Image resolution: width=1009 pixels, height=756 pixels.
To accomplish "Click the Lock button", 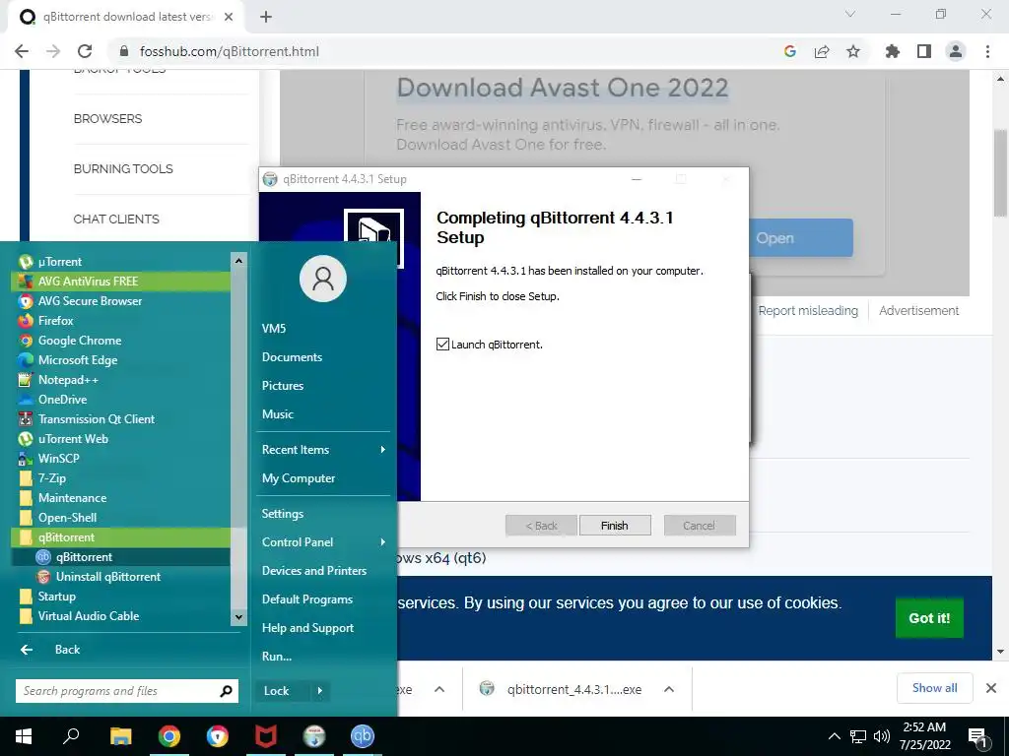I will tap(283, 691).
